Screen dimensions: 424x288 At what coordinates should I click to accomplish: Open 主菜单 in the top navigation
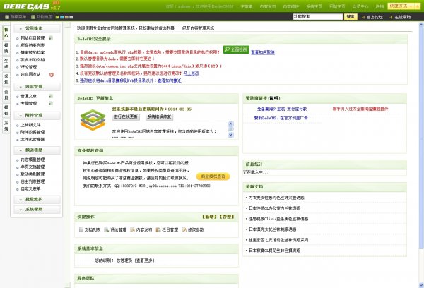click(247, 6)
